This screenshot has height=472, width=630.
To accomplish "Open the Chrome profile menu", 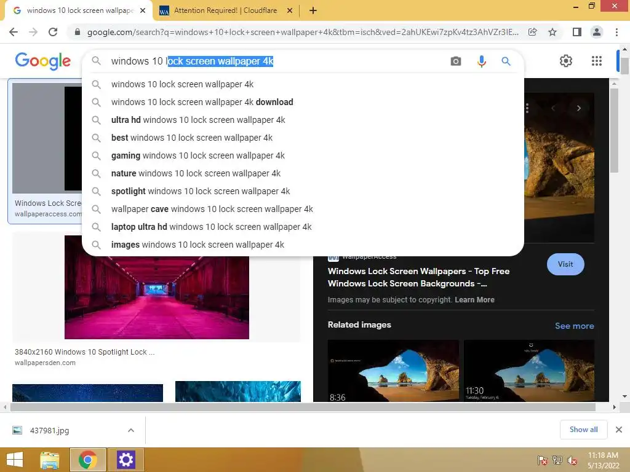I will pos(597,32).
